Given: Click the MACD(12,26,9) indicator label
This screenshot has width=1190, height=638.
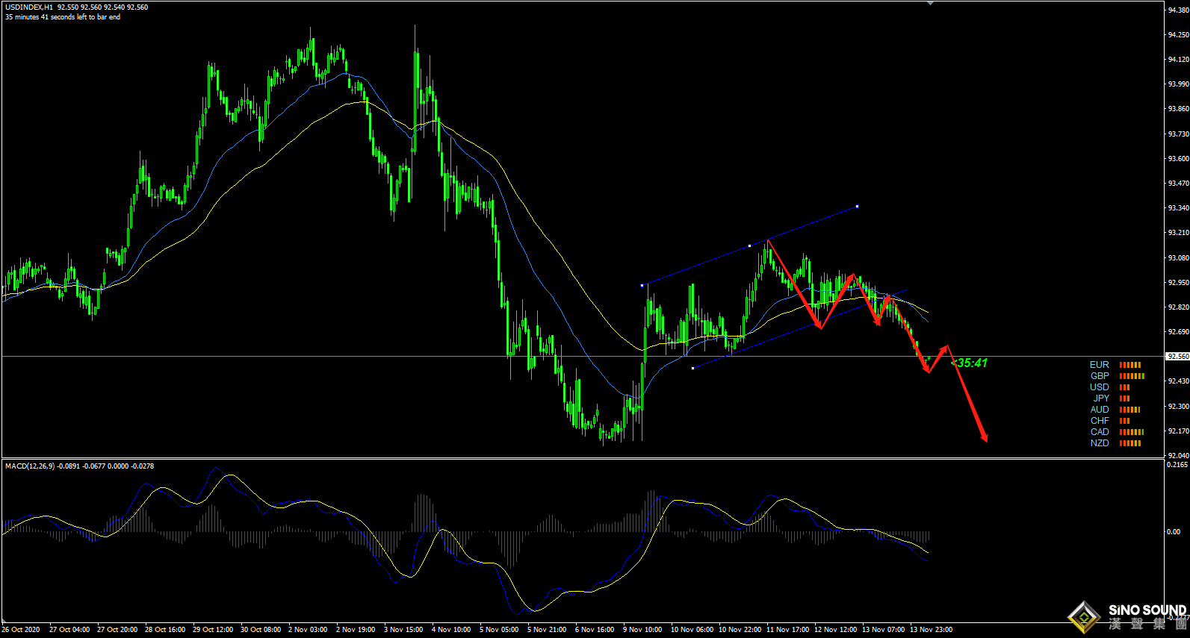Looking at the screenshot, I should click(31, 466).
